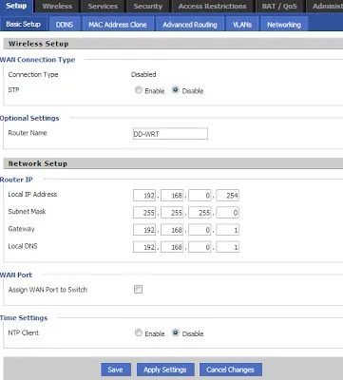The image size is (343, 380).
Task: Open the DDNS sub-tab
Action: point(65,25)
